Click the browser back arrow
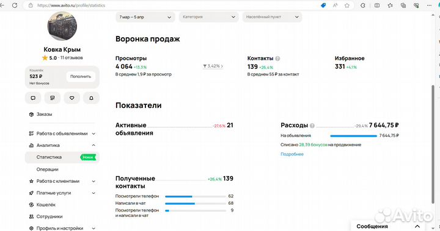 pos(2,5)
